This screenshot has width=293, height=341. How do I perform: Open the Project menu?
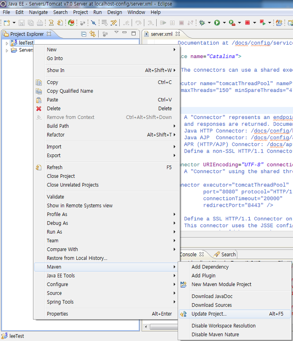80,12
